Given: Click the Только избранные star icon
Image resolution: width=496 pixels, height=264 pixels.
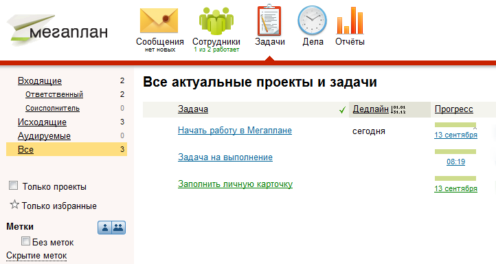Looking at the screenshot, I should tap(14, 205).
